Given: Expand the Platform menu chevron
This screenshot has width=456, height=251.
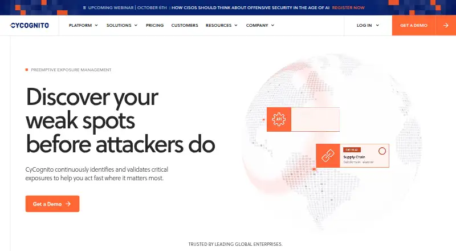Looking at the screenshot, I should point(96,25).
